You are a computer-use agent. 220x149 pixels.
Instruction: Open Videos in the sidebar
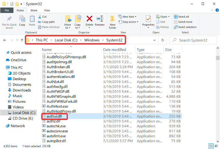(16, 107)
